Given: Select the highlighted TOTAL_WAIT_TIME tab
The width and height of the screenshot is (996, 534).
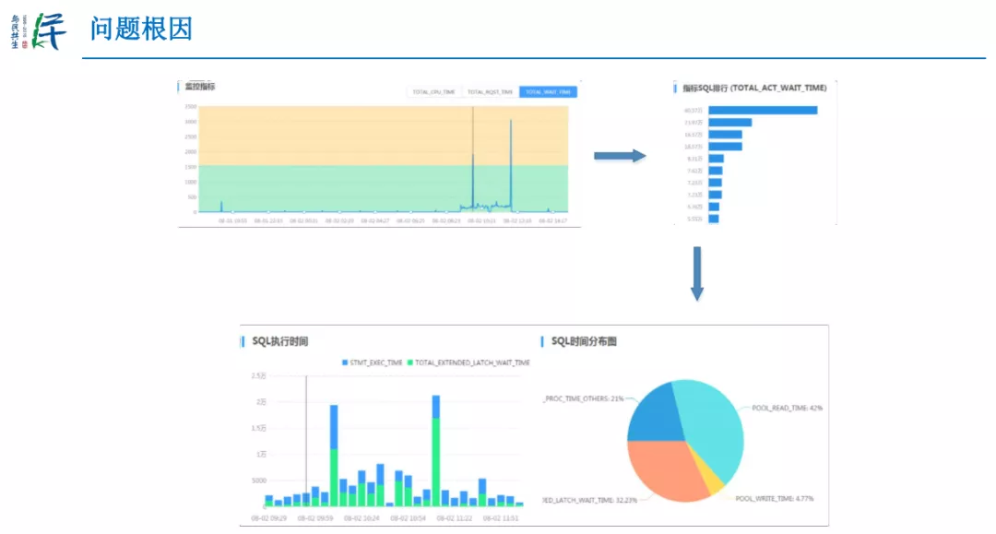Looking at the screenshot, I should pos(548,92).
